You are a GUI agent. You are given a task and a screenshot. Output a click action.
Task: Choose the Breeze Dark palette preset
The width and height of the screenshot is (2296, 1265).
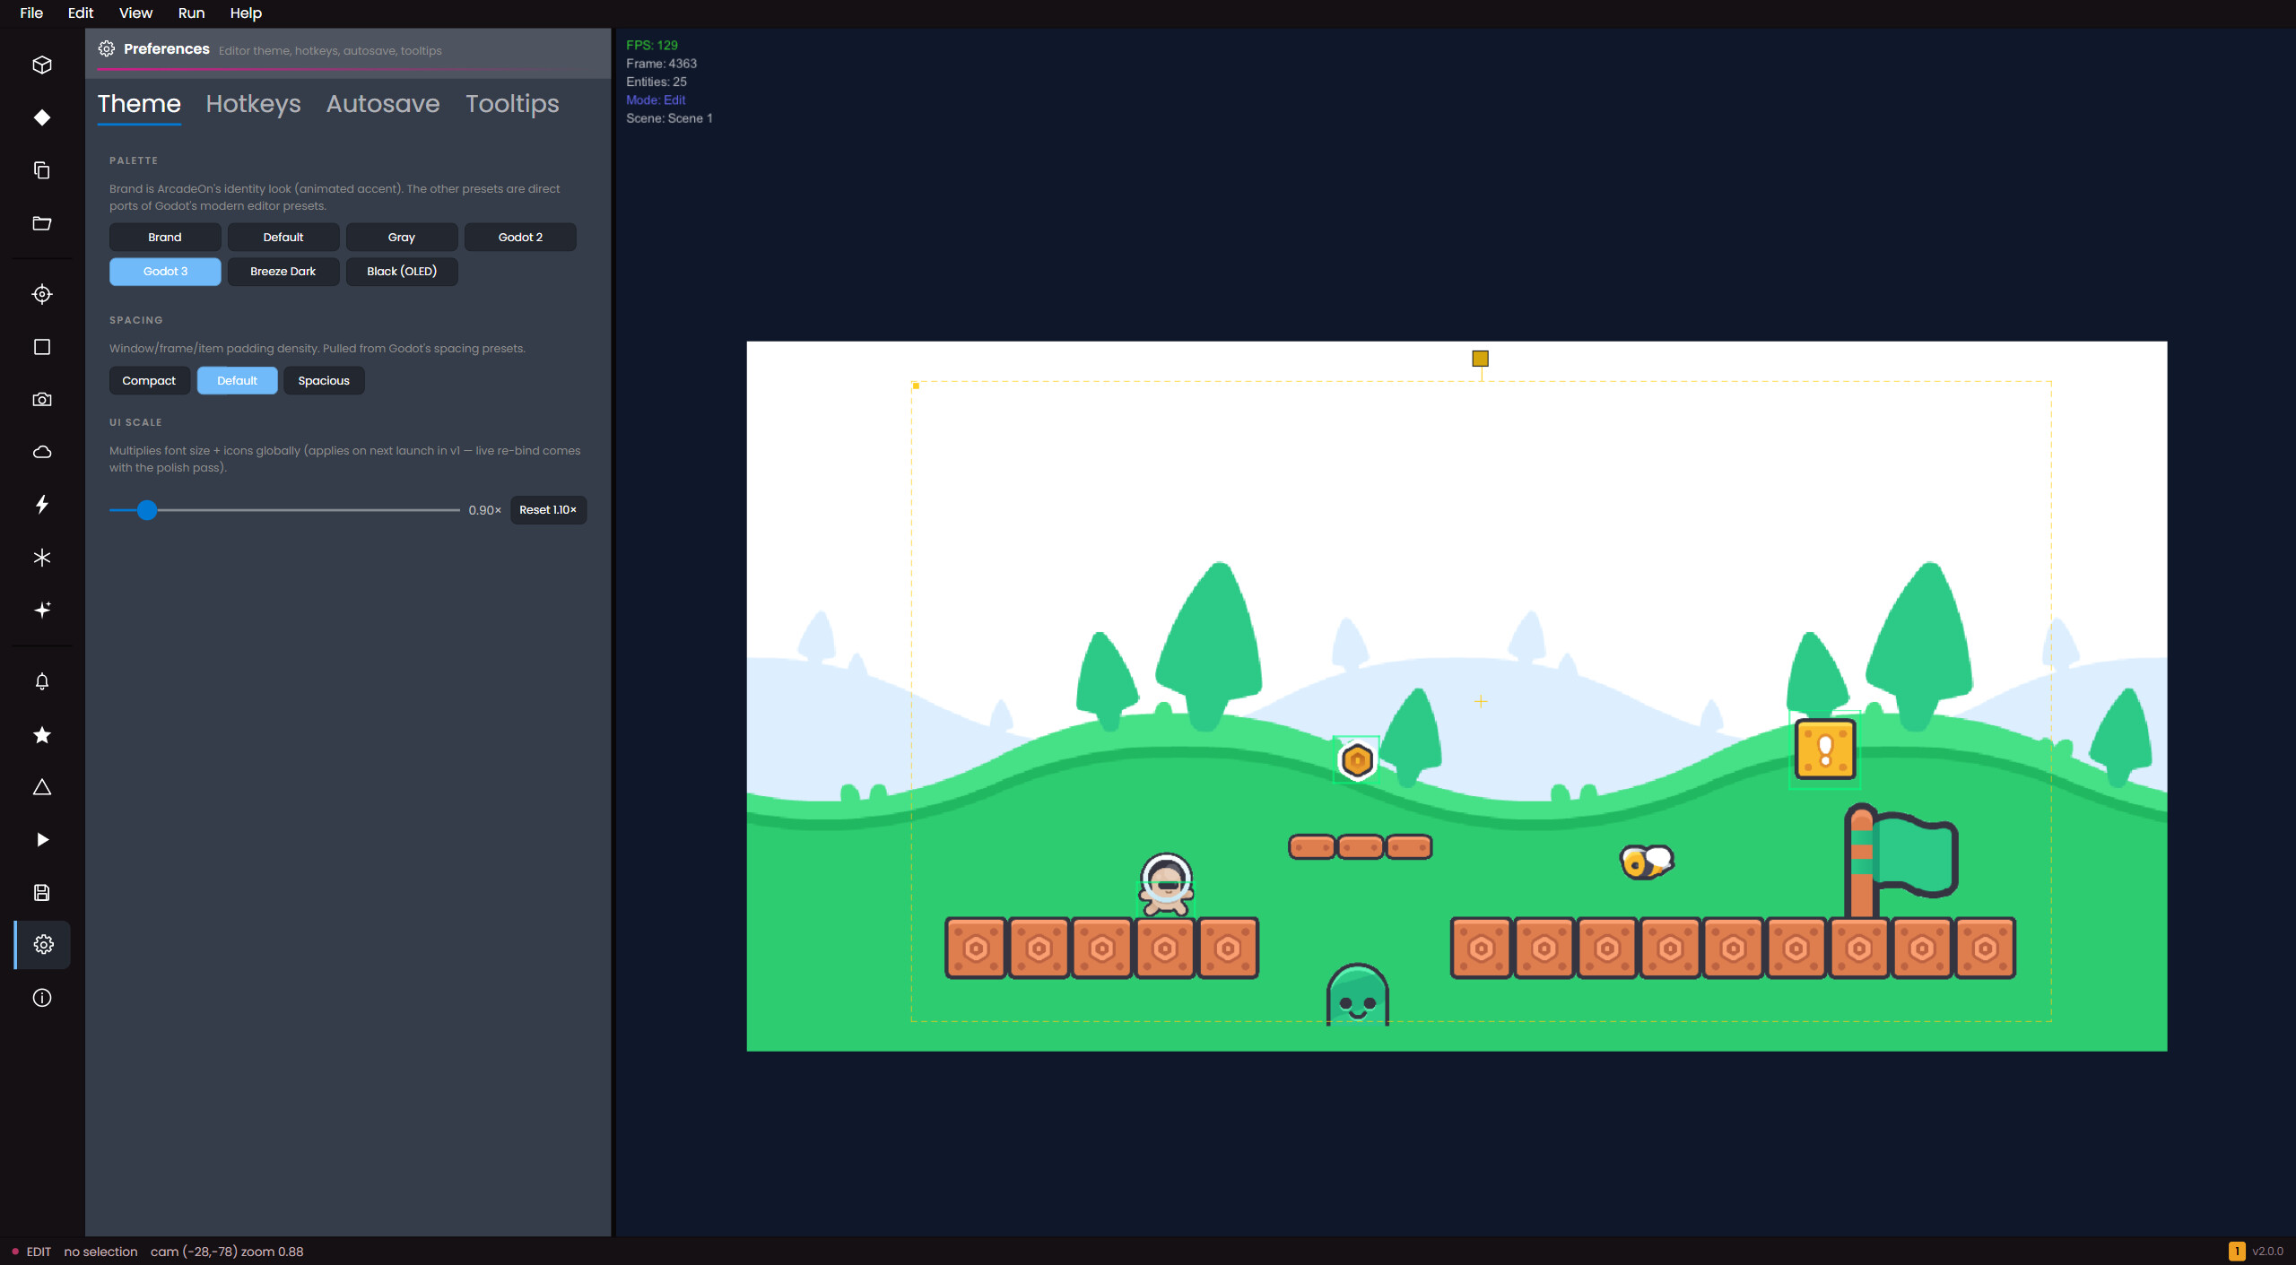click(x=283, y=271)
